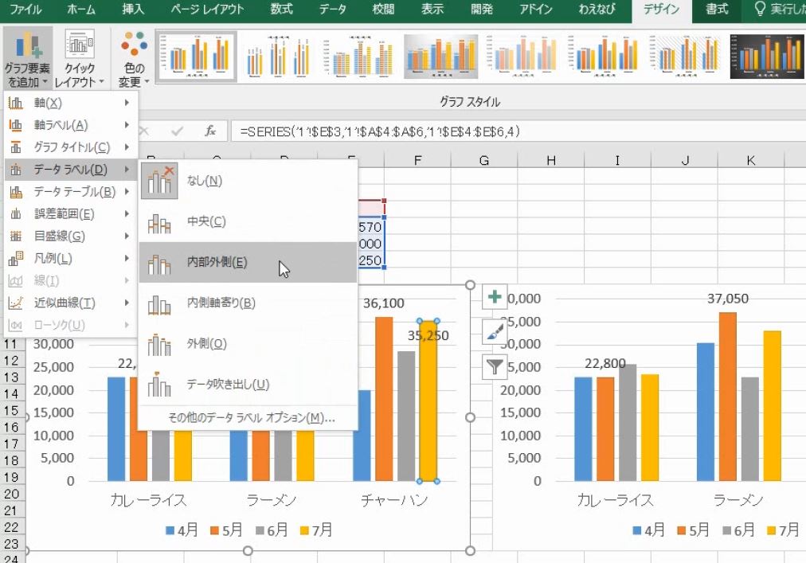Open Chart Filters via the funnel icon
The image size is (806, 563).
click(x=494, y=364)
